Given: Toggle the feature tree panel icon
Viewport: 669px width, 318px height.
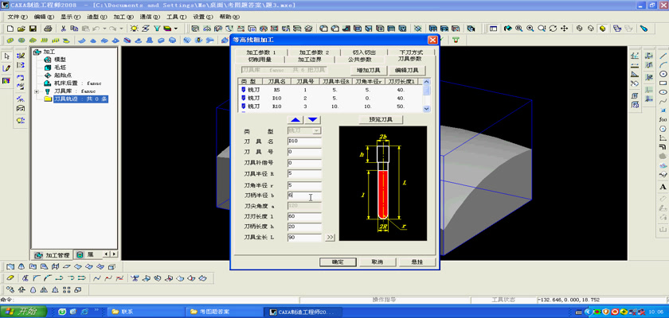Looking at the screenshot, I should 493,29.
